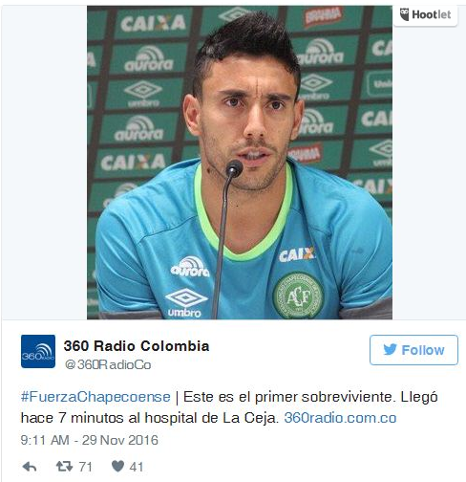Open the 9:11 AM - 29 Nov 2016 timestamp

click(x=90, y=440)
